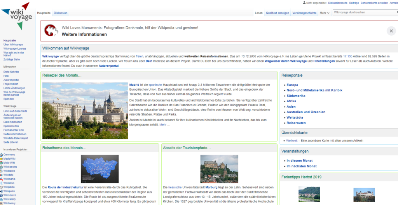Open the Weltstädte portal
398x205 pixels.
point(295,117)
